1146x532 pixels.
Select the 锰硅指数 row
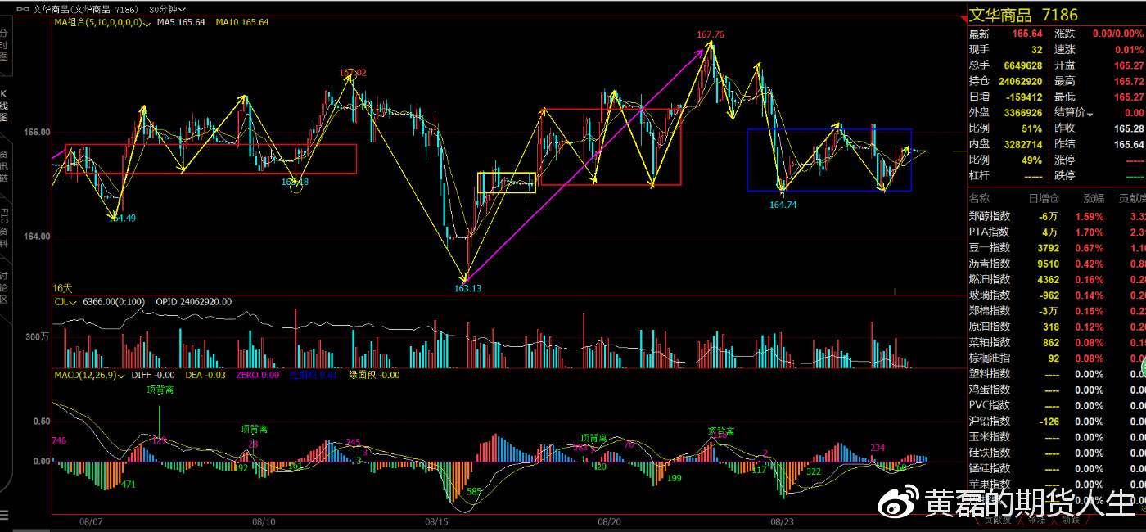(1056, 468)
